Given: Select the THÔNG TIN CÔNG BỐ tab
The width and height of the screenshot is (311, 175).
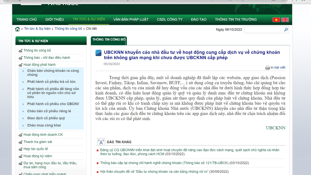Looking at the screenshot, I should (x=109, y=41).
